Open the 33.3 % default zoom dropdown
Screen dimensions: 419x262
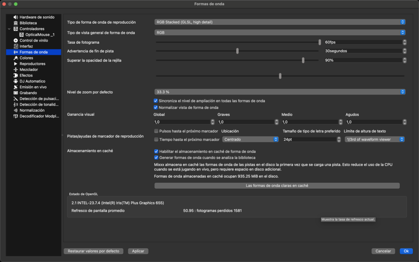pyautogui.click(x=280, y=92)
